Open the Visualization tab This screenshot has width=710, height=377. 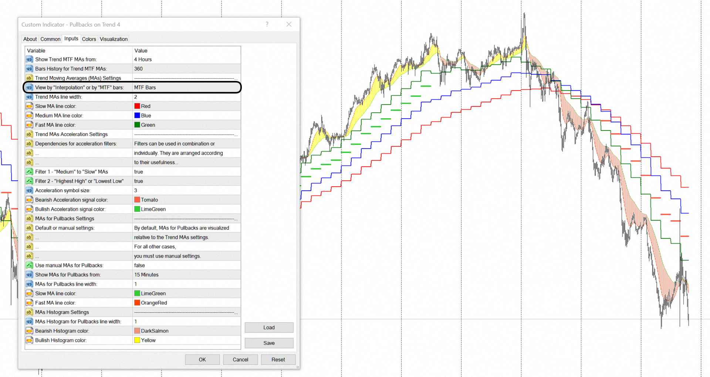pos(114,39)
